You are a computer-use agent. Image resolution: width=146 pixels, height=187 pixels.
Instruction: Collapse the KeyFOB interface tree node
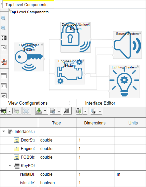click(x=10, y=165)
